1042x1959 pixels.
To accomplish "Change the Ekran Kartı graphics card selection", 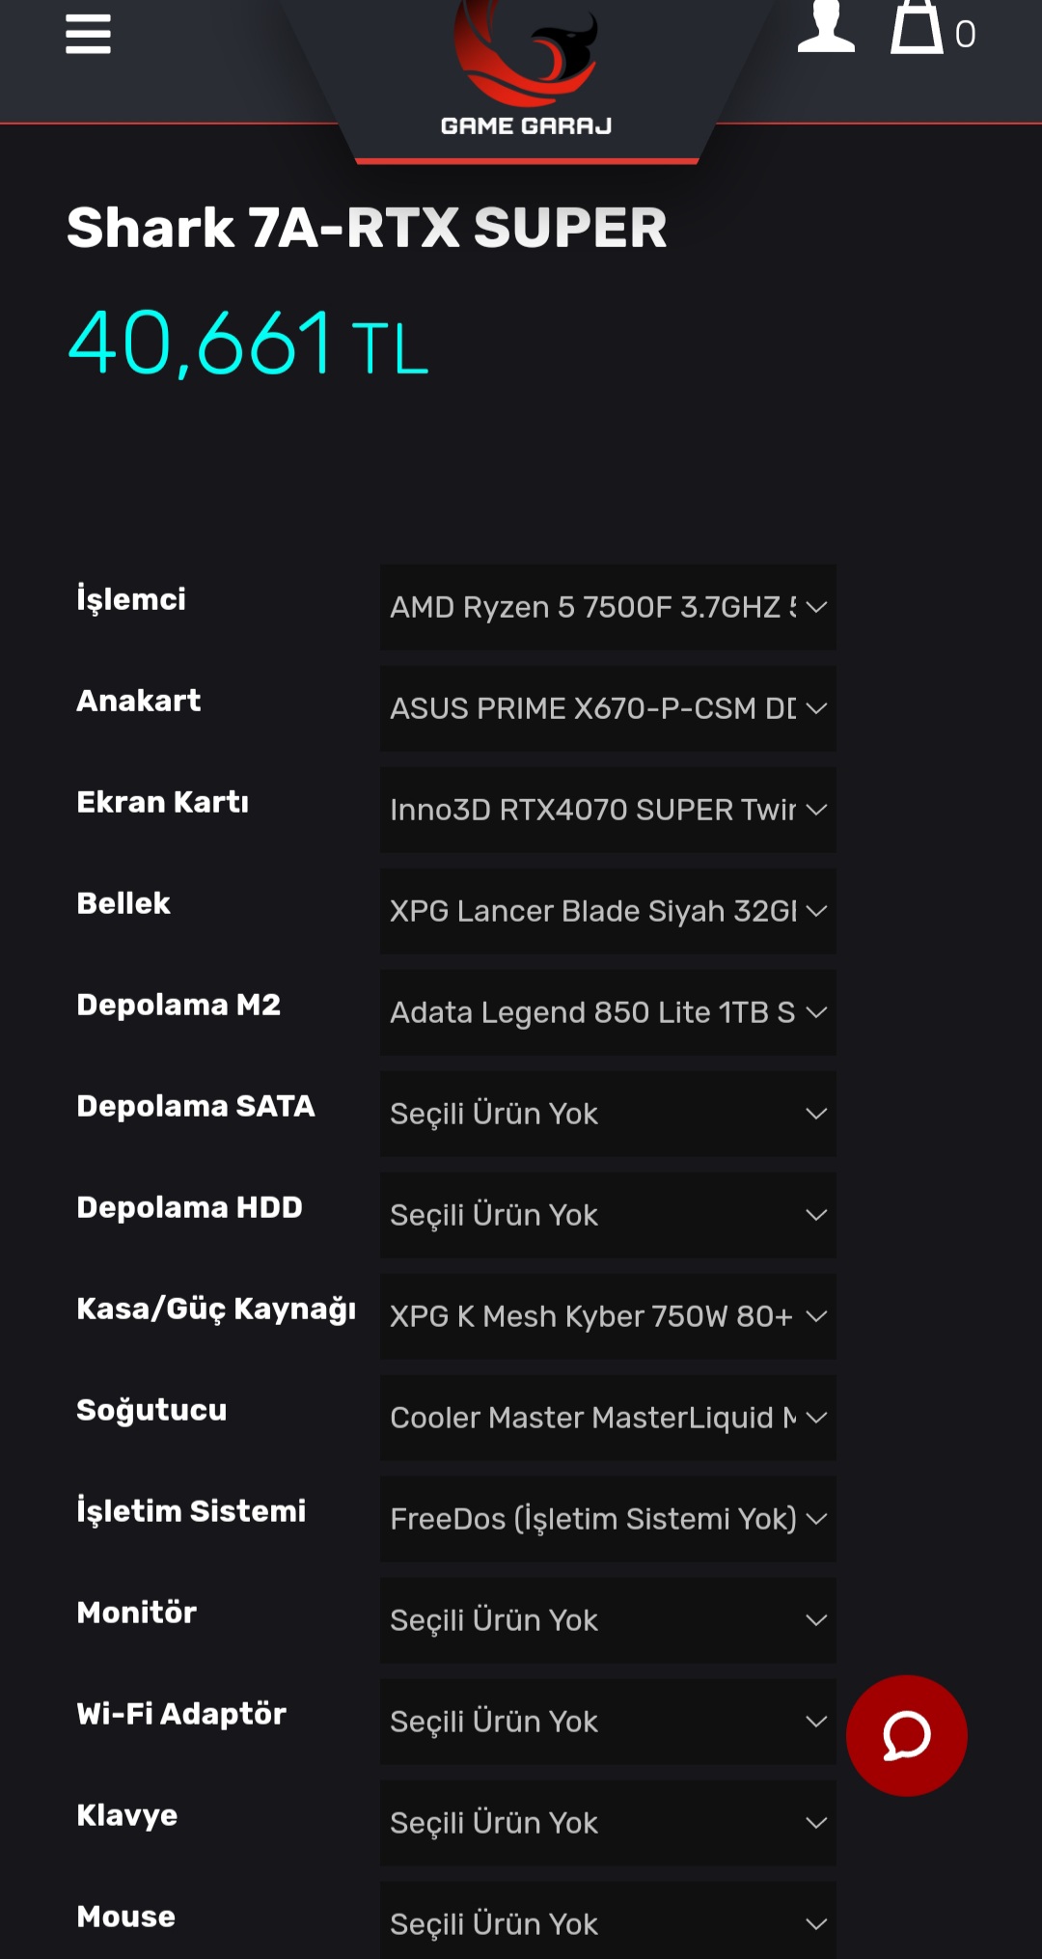I will (x=608, y=810).
